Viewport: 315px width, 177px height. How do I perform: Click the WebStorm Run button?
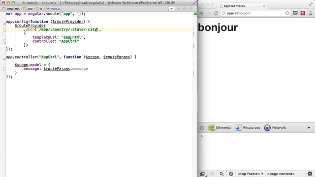click(x=178, y=9)
